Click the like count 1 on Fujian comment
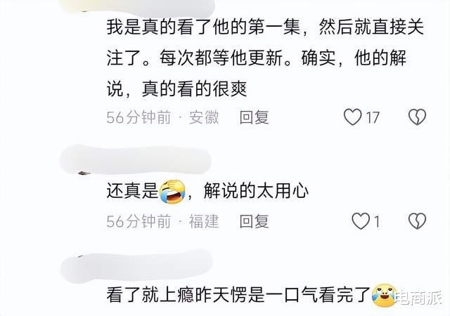This screenshot has width=450, height=316. click(x=377, y=222)
